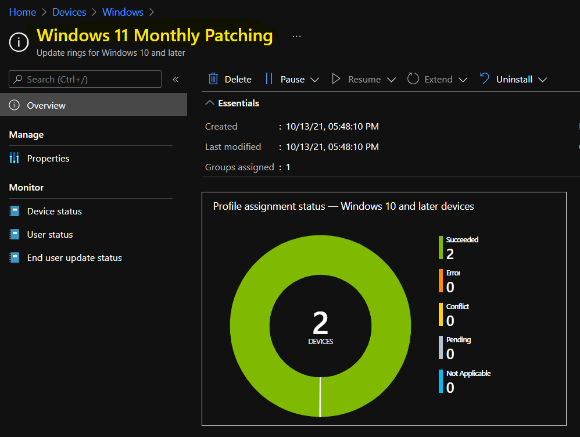Click the Resume play triangle icon
This screenshot has height=437, width=580.
[336, 79]
